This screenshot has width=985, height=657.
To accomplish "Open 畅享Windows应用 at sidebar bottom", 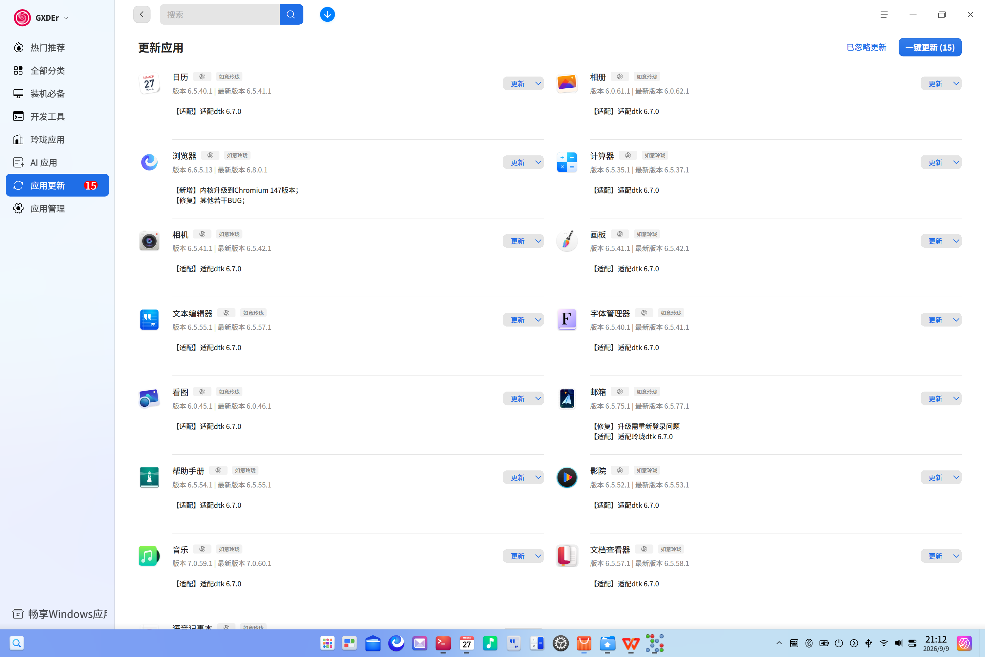I will pos(59,614).
